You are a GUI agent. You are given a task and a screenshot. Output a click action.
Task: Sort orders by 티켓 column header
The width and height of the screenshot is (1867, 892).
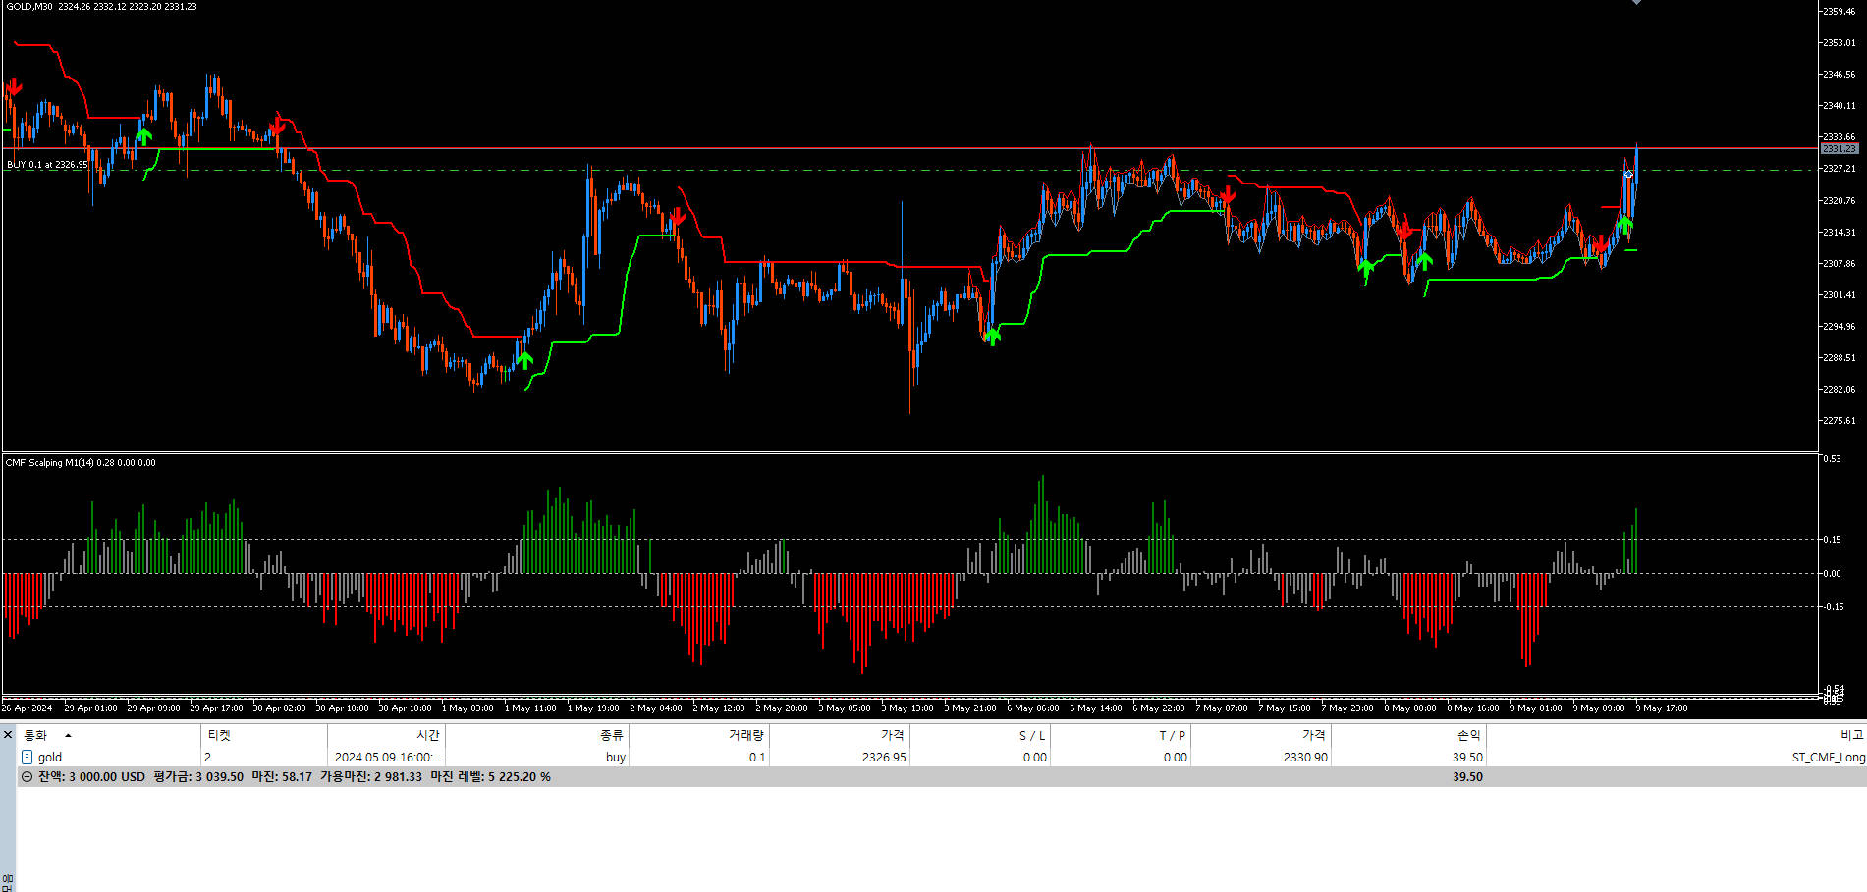tap(218, 735)
